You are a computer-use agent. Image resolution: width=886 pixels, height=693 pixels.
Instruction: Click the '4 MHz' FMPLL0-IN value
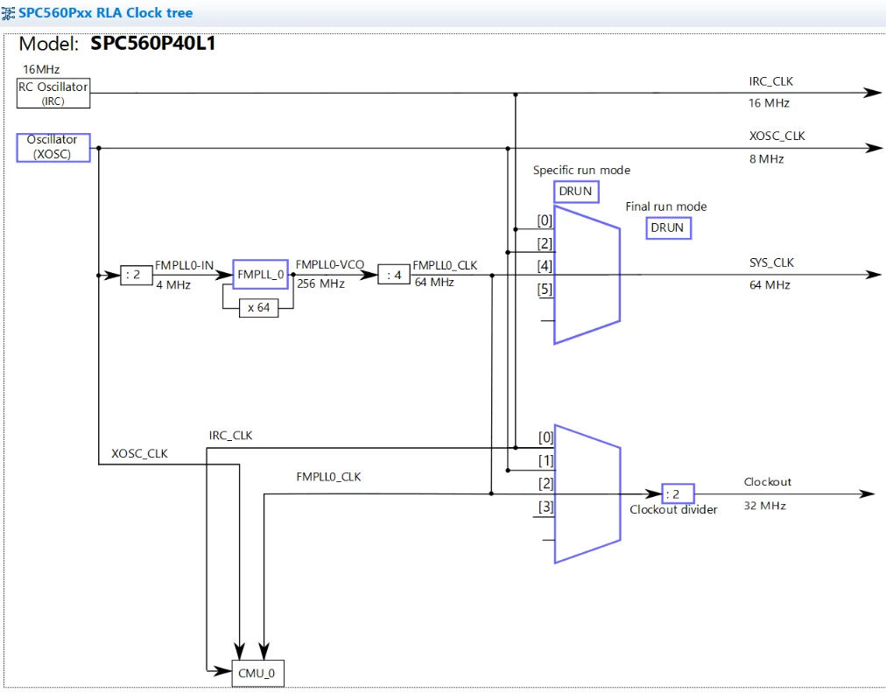[173, 284]
